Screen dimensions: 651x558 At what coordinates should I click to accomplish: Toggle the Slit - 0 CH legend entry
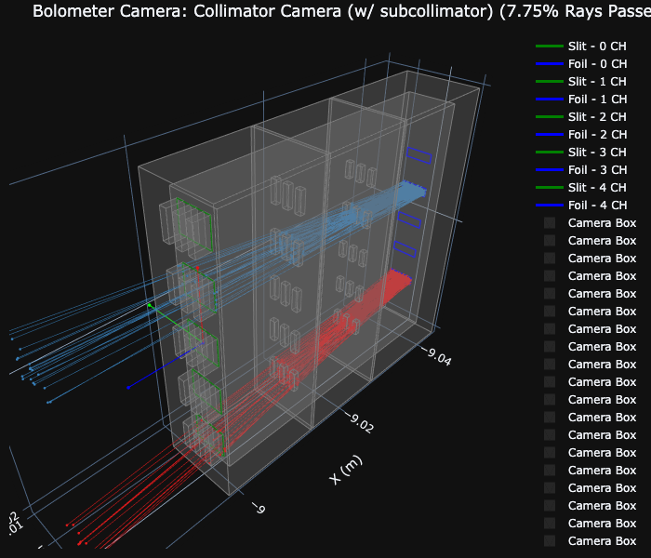(597, 46)
